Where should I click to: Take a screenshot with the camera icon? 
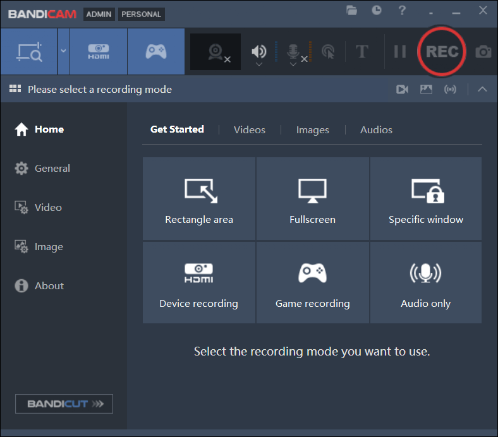[x=483, y=51]
